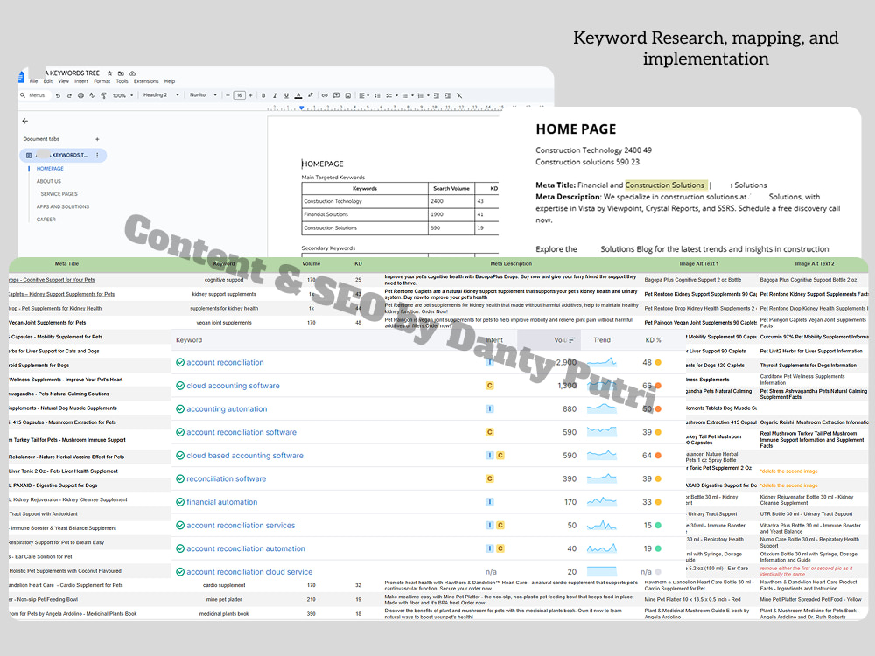Viewport: 875px width, 656px height.
Task: Click the Add comment icon
Action: [x=336, y=95]
